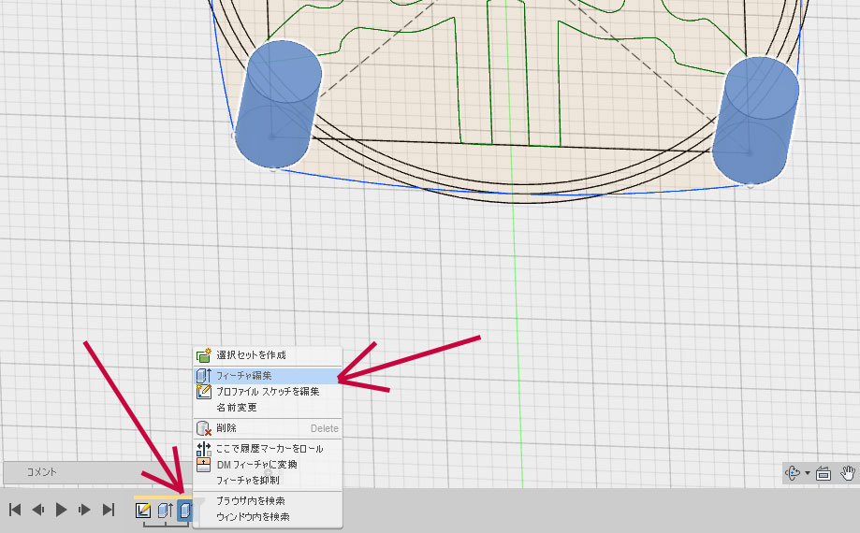This screenshot has height=533, width=860.
Task: Click the highlighted extrude feature in timeline
Action: 184,511
